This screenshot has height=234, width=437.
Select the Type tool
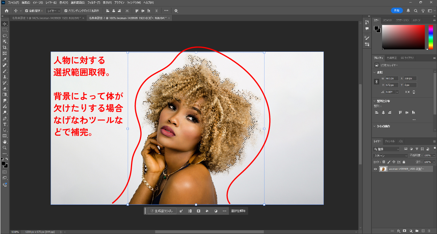coord(5,124)
